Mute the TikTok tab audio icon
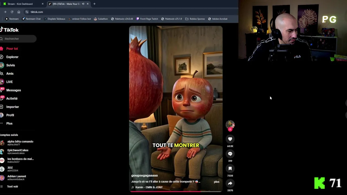 tap(83, 4)
